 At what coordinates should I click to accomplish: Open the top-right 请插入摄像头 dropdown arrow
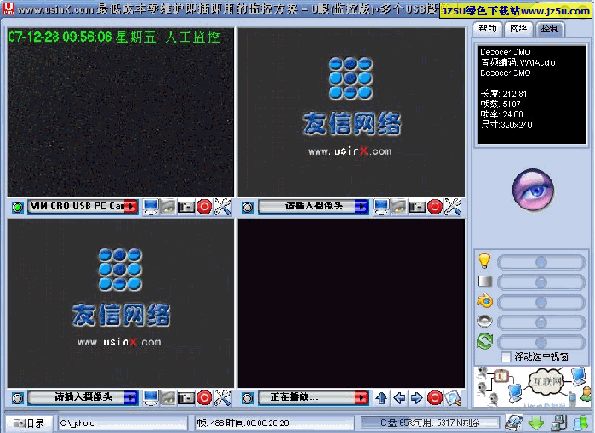tap(362, 207)
